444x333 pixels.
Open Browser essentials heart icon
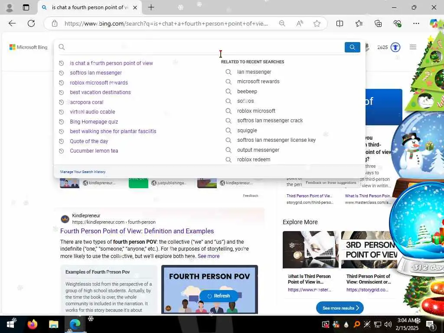pyautogui.click(x=397, y=23)
